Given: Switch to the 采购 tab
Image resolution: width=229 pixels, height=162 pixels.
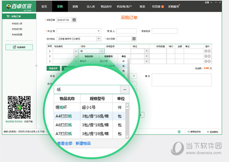Looking at the screenshot, I should click(60, 7).
